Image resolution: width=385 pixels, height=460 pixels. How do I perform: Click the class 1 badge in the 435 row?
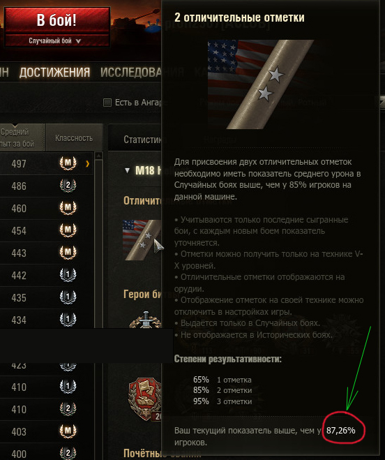68,297
